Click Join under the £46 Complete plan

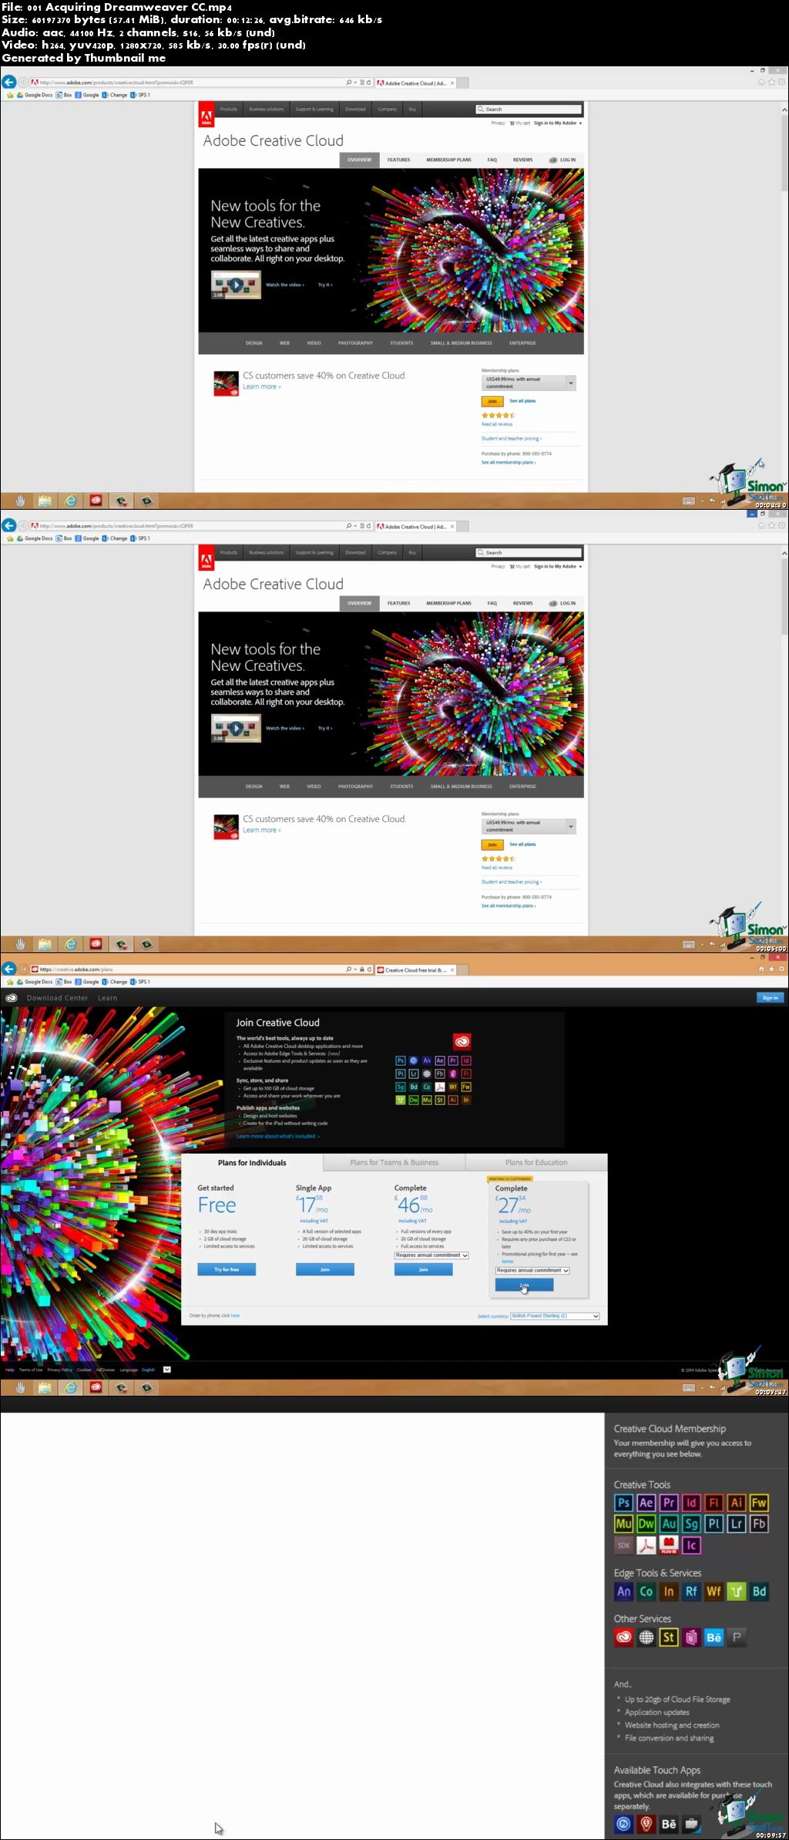point(423,1269)
